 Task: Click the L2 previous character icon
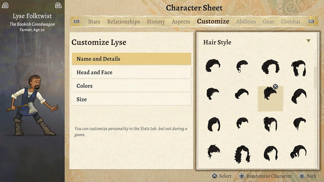[5, 5]
